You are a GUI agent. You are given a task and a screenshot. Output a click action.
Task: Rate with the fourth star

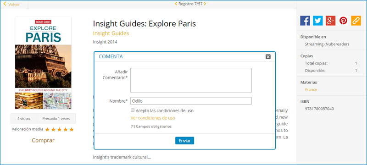(x=66, y=129)
